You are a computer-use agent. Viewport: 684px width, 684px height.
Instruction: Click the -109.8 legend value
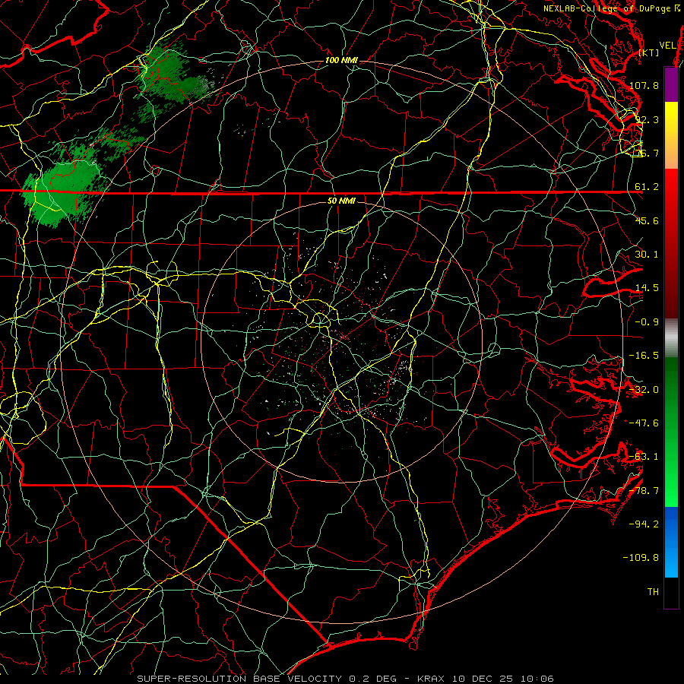[641, 558]
